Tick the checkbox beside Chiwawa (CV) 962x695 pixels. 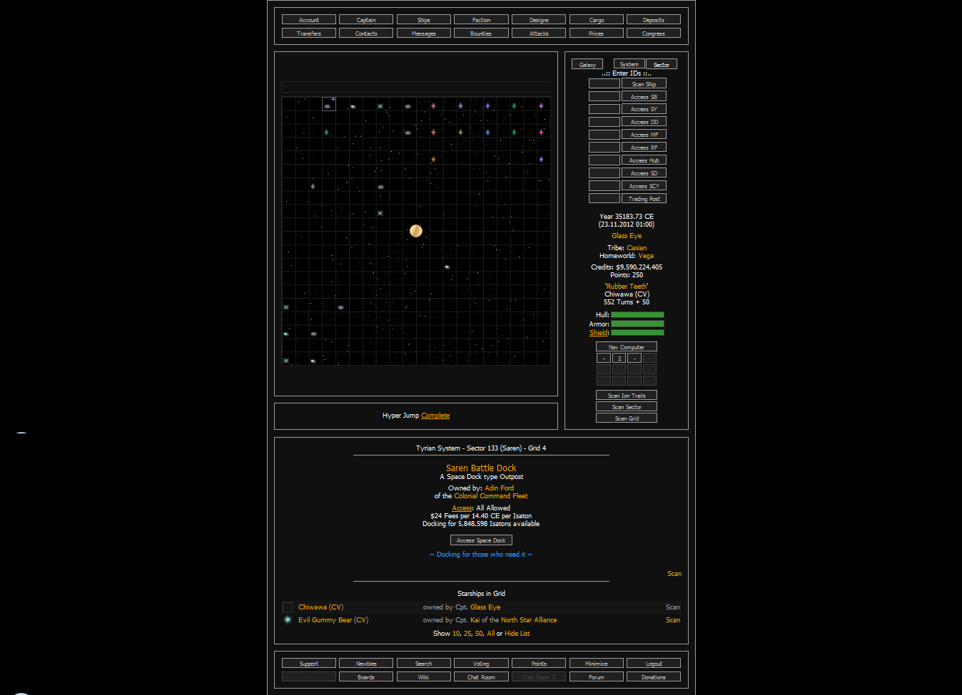288,607
